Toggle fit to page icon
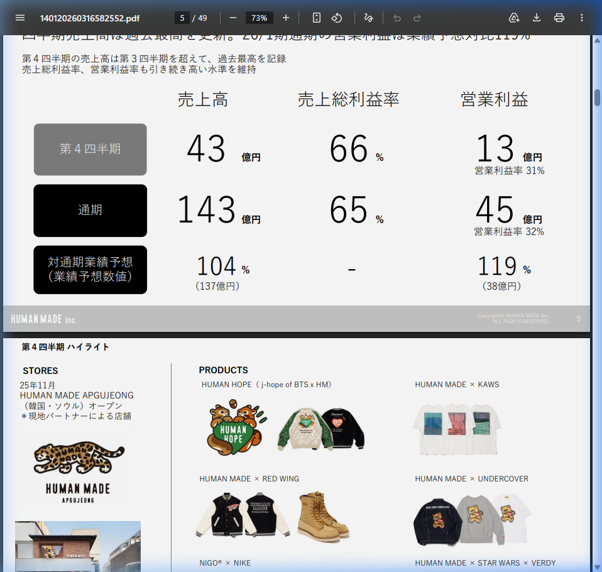 (x=316, y=18)
